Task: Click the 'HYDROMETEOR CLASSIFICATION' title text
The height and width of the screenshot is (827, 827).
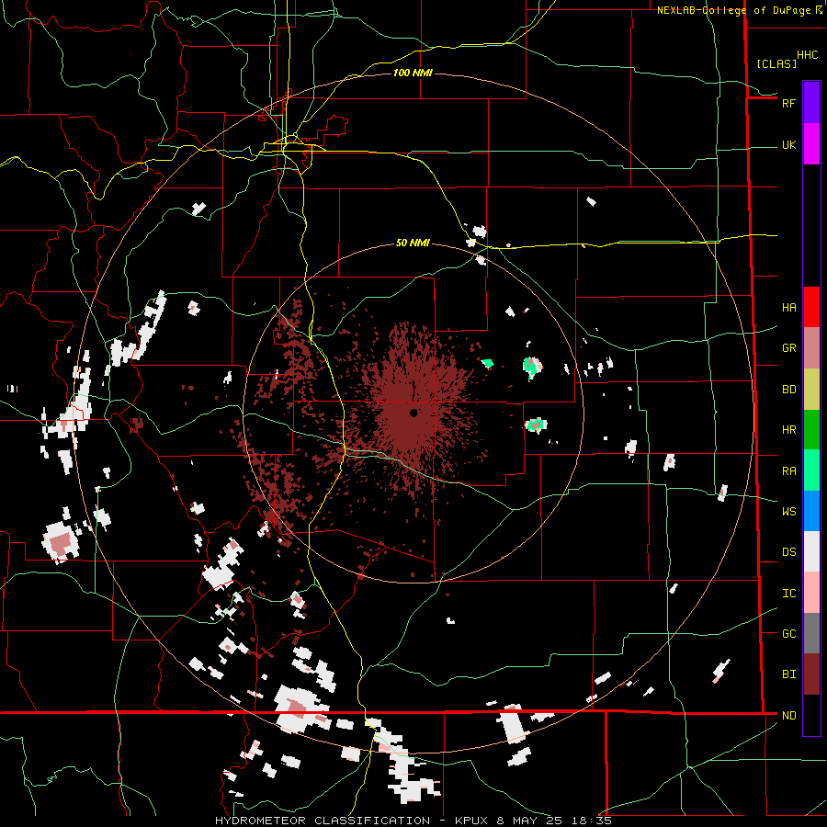Action: tap(323, 821)
